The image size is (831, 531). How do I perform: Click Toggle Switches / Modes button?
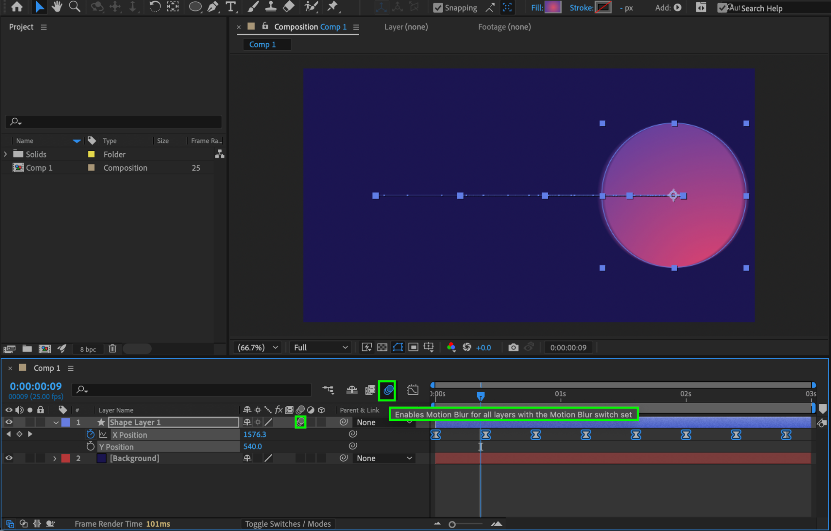point(288,524)
